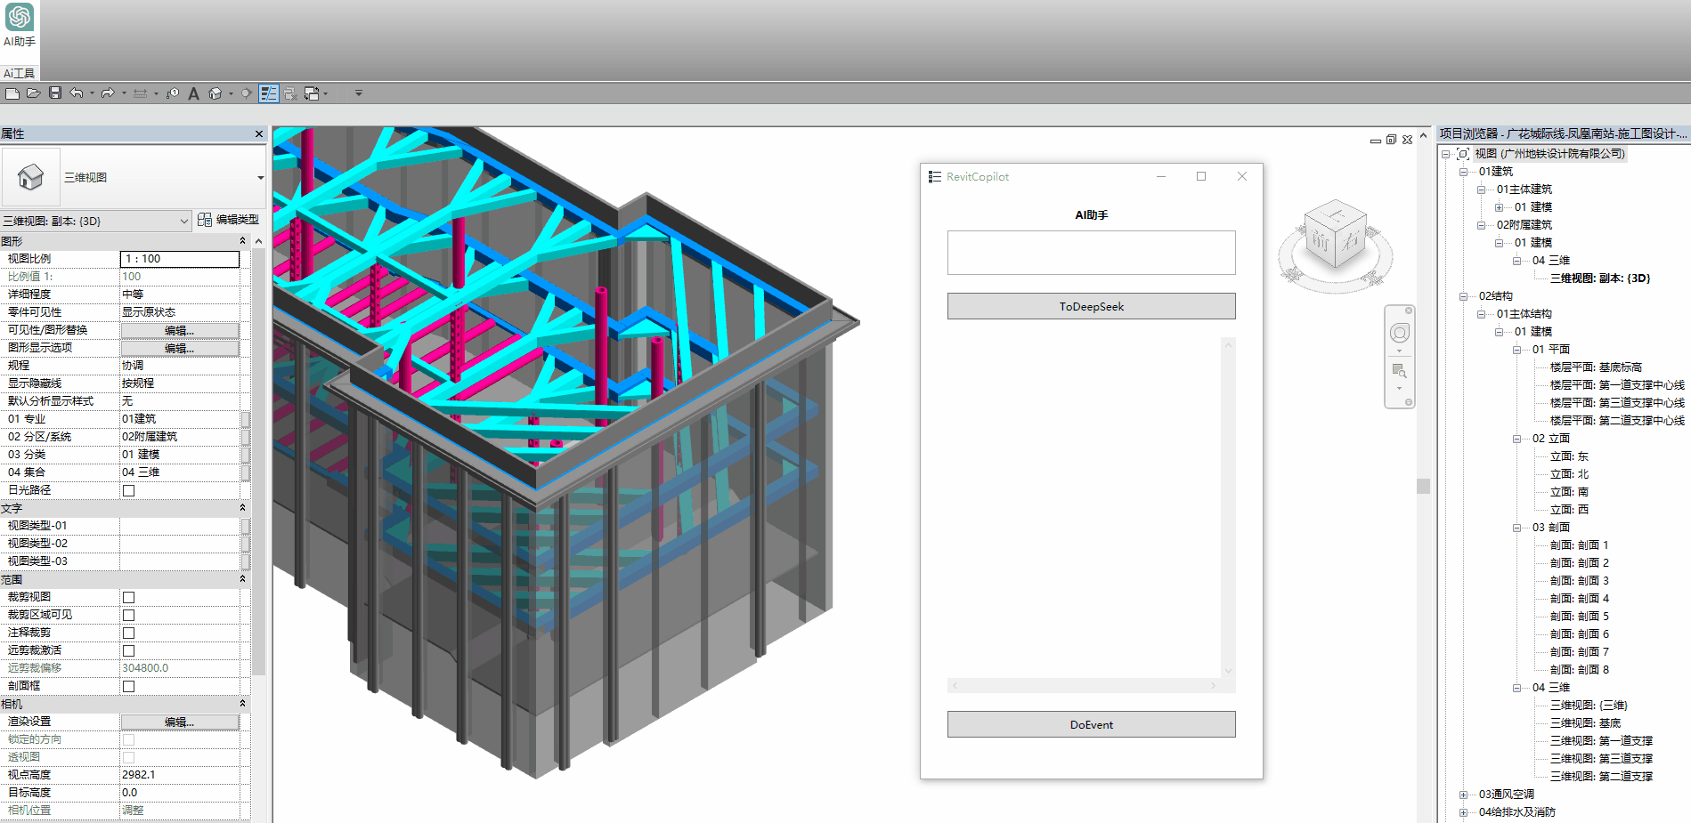This screenshot has width=1691, height=823.
Task: Undo the last action with undo arrow
Action: point(77,93)
